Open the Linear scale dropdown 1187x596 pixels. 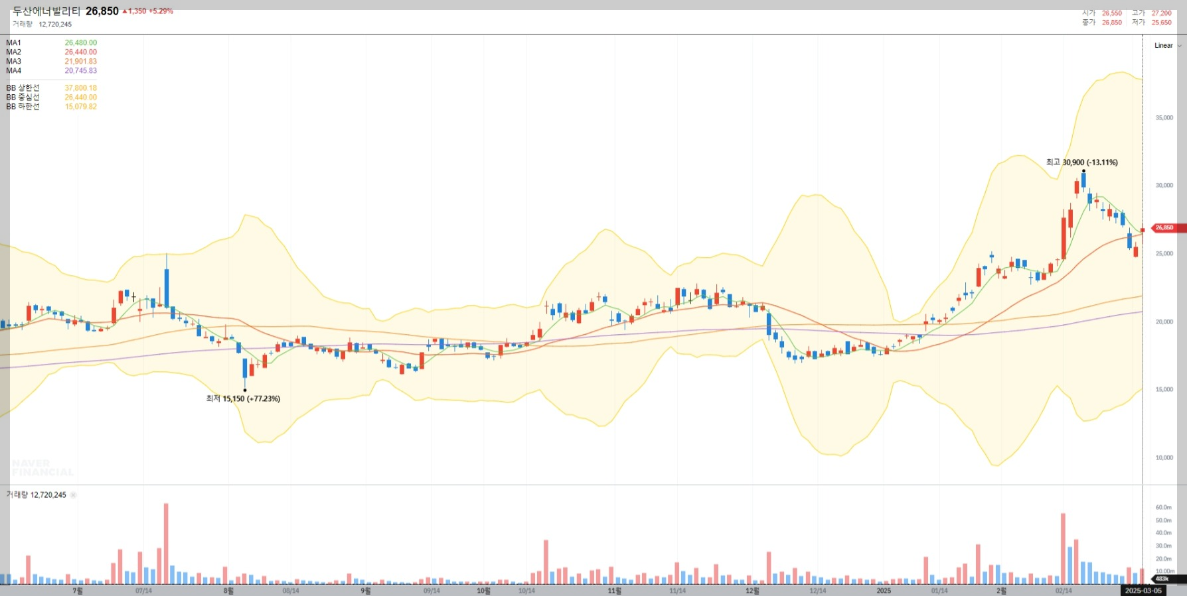click(x=1168, y=46)
